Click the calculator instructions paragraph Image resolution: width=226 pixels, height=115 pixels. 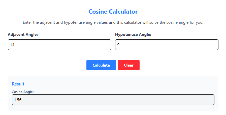tap(113, 22)
